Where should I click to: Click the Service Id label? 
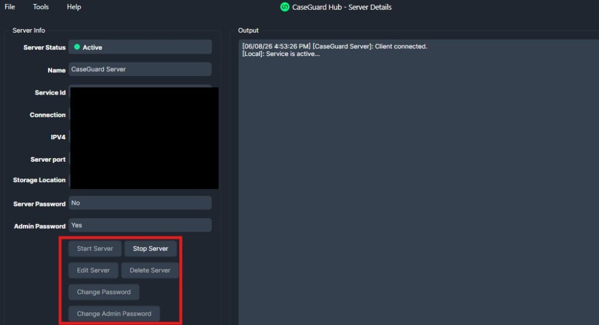(50, 93)
